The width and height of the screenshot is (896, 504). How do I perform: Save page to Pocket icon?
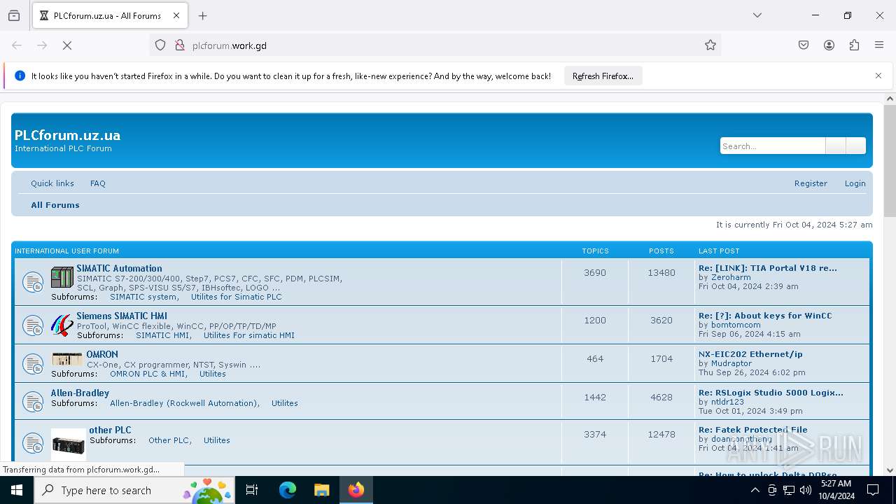804,45
